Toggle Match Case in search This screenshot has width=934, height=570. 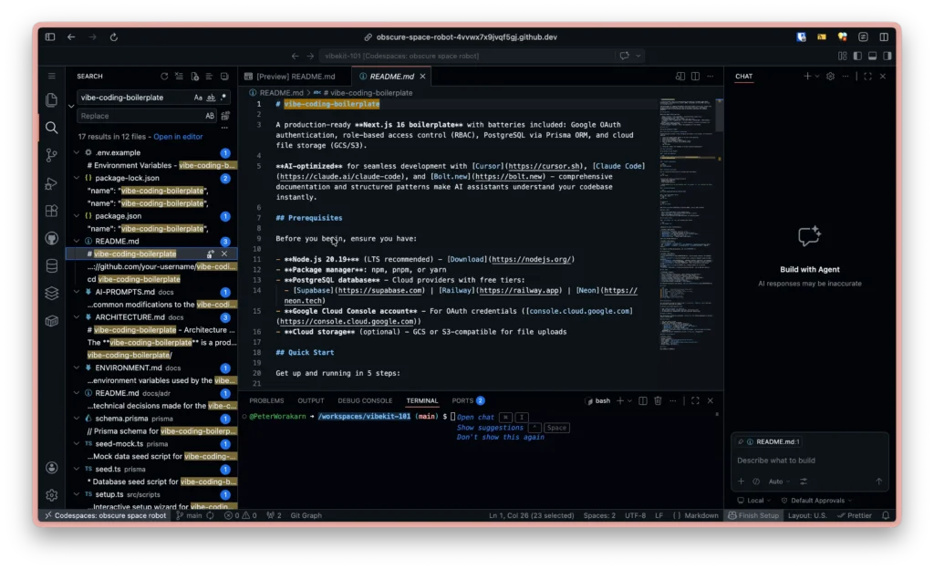(198, 97)
